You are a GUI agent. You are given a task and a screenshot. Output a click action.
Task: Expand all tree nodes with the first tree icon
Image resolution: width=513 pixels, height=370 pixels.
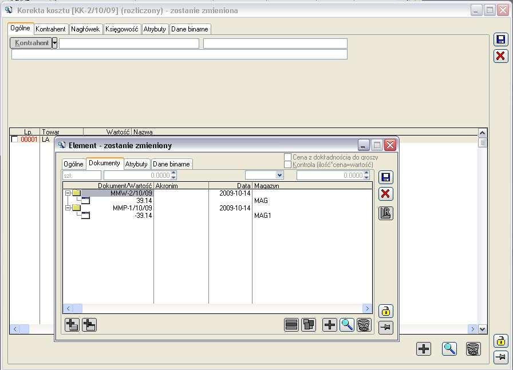coord(72,325)
